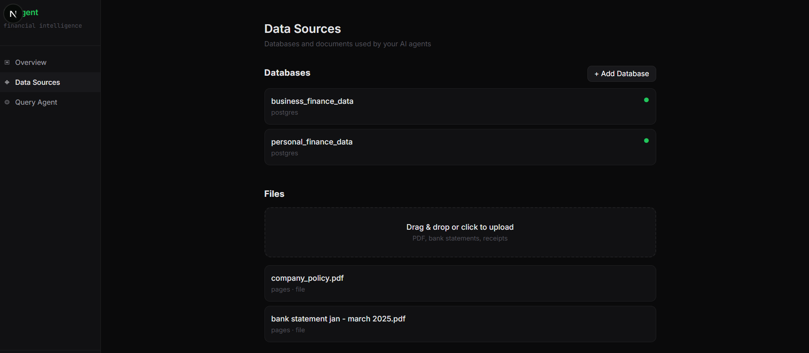This screenshot has height=353, width=809.
Task: Click the Data Sources page heading
Action: (303, 29)
